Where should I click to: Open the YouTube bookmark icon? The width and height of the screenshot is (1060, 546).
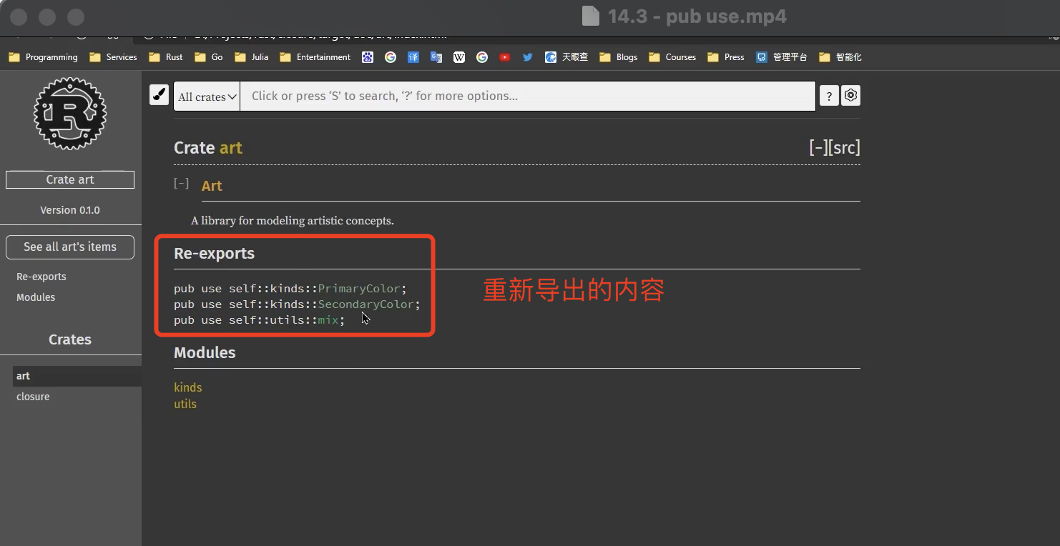click(505, 57)
